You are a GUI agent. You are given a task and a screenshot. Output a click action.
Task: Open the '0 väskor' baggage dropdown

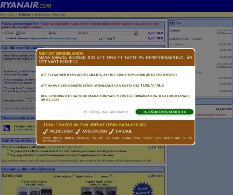pyautogui.click(x=107, y=33)
